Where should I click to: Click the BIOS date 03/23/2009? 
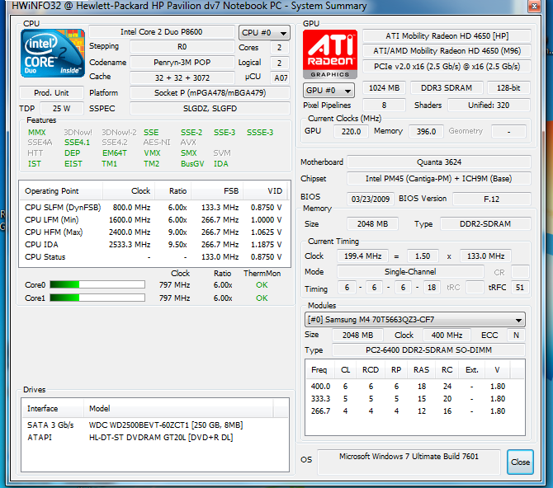tap(371, 199)
